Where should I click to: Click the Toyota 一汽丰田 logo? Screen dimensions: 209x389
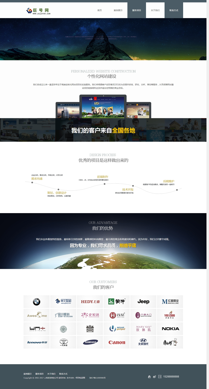[63, 342]
